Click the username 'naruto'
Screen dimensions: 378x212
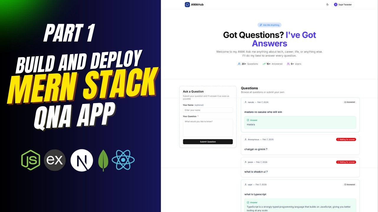click(251, 102)
